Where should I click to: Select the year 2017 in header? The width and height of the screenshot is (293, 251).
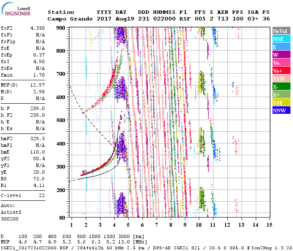[104, 19]
